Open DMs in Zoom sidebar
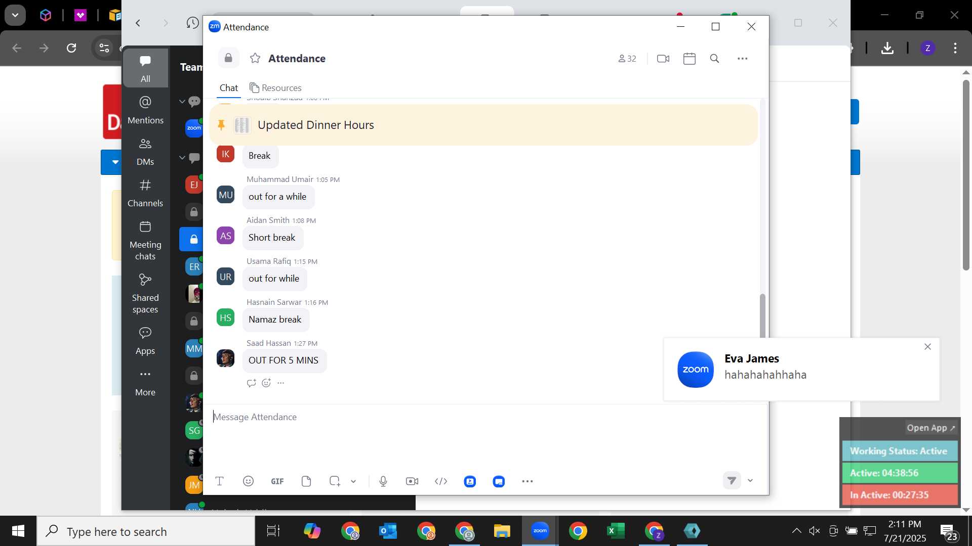972x546 pixels. coord(145,151)
